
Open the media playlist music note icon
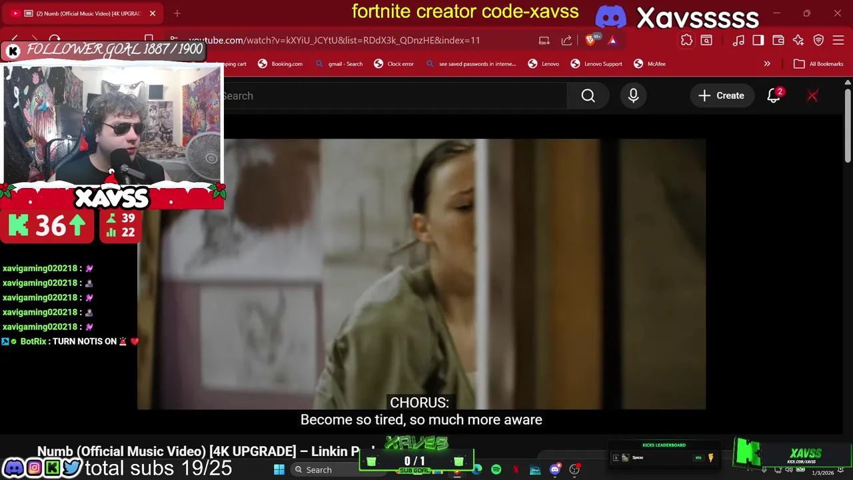tap(738, 40)
